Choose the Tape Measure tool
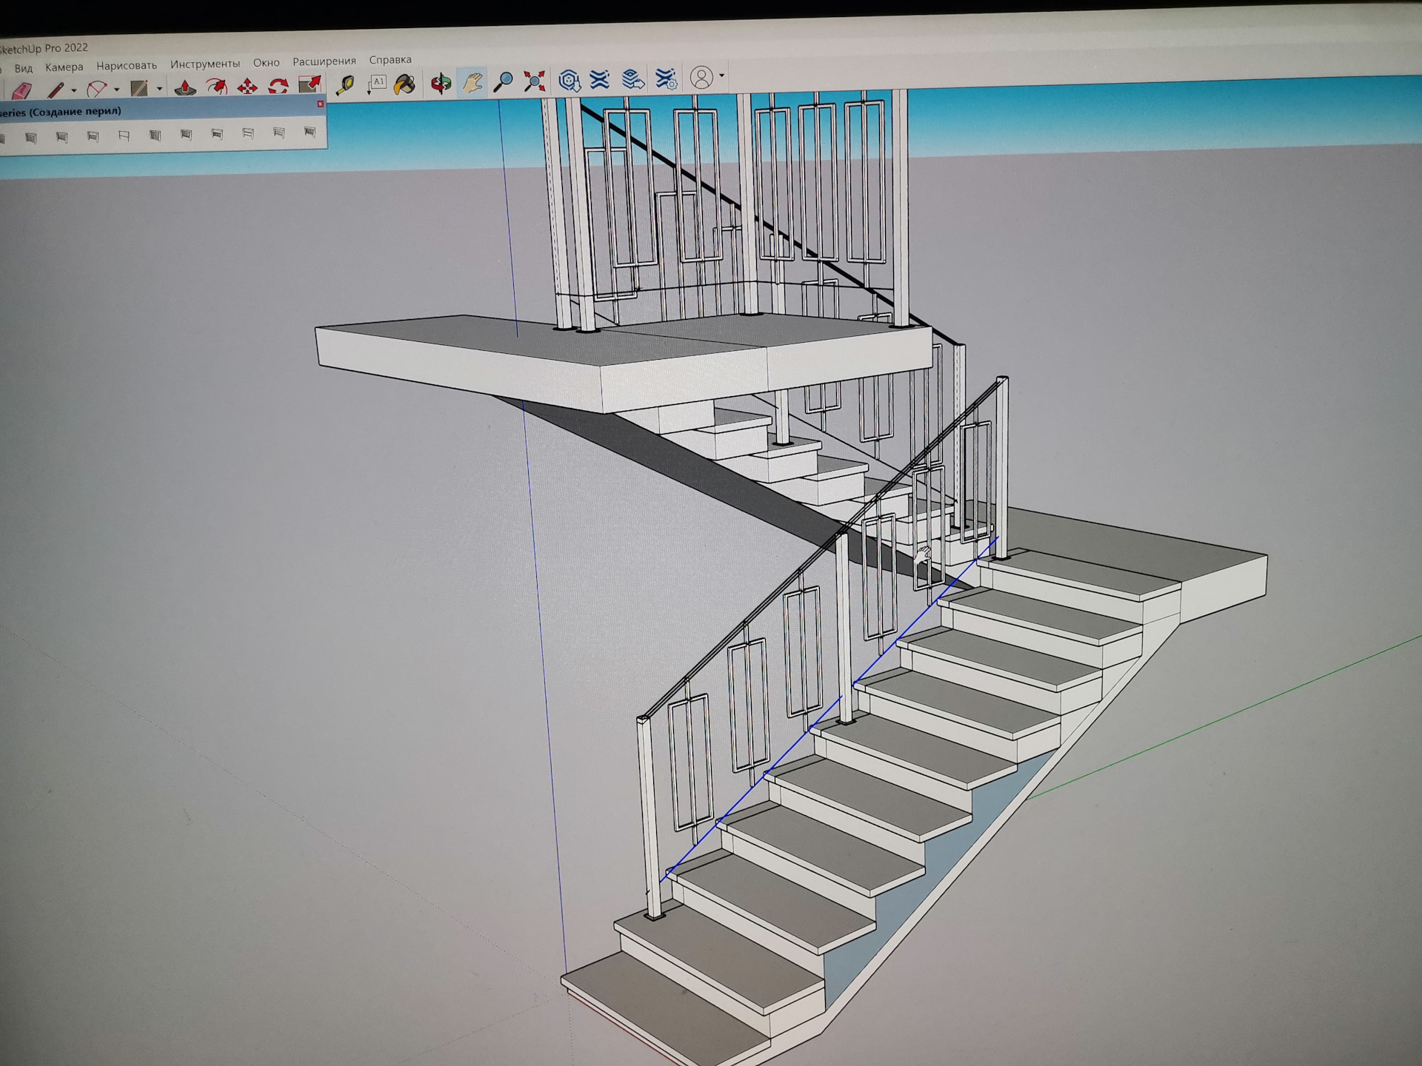Screen dimensions: 1422x1066 tap(344, 84)
